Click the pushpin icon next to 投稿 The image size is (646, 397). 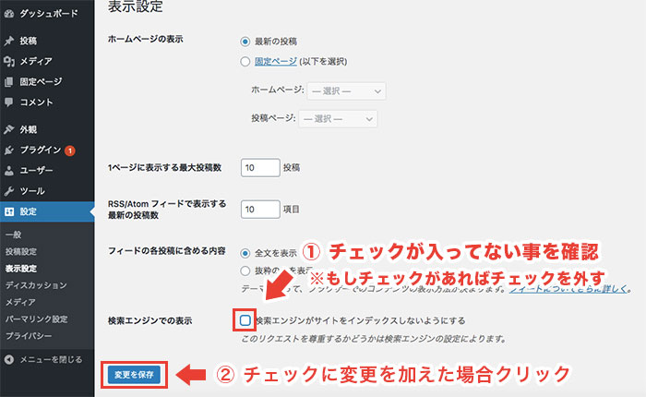(x=9, y=41)
